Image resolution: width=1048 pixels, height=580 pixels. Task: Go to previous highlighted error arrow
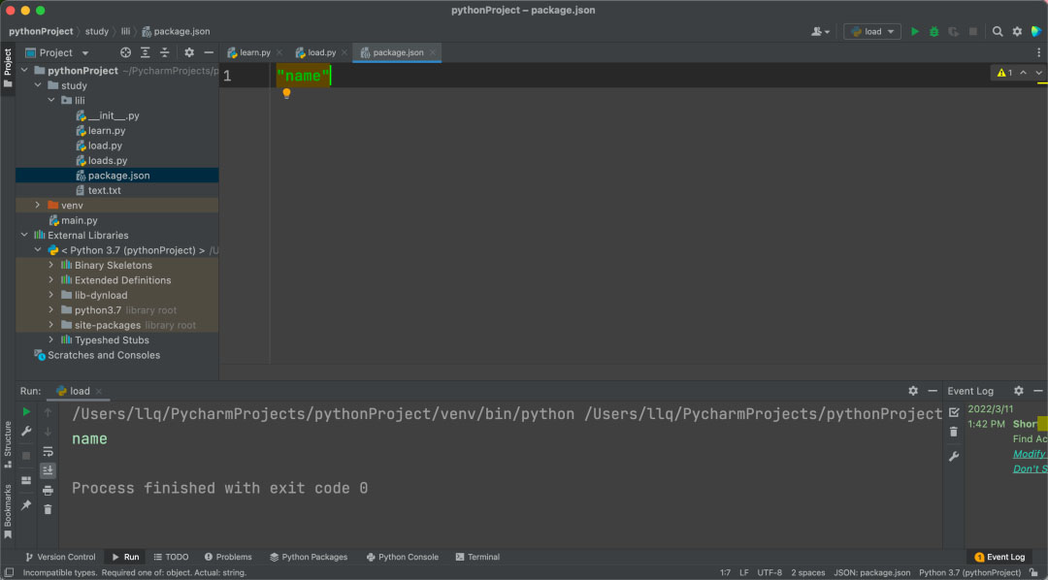tap(1024, 73)
